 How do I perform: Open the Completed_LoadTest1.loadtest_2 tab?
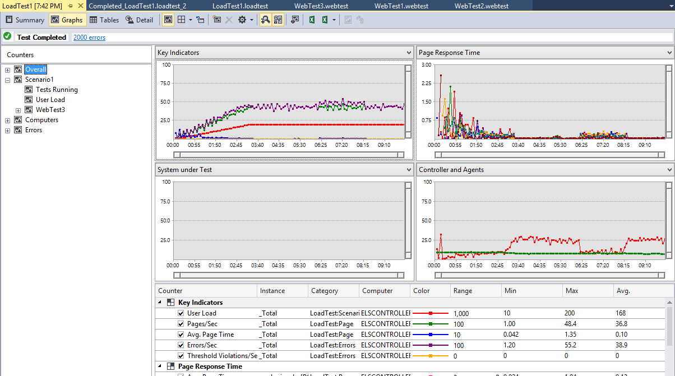click(x=137, y=6)
